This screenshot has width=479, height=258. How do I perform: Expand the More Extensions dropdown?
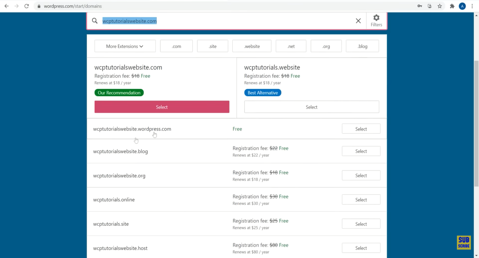tap(125, 46)
